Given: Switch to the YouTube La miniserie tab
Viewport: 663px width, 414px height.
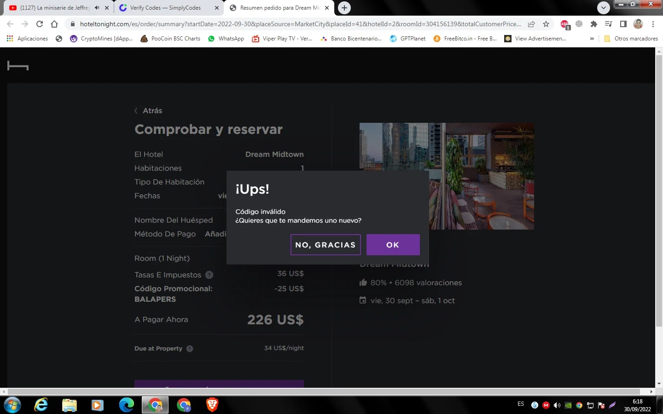Looking at the screenshot, I should pyautogui.click(x=54, y=8).
